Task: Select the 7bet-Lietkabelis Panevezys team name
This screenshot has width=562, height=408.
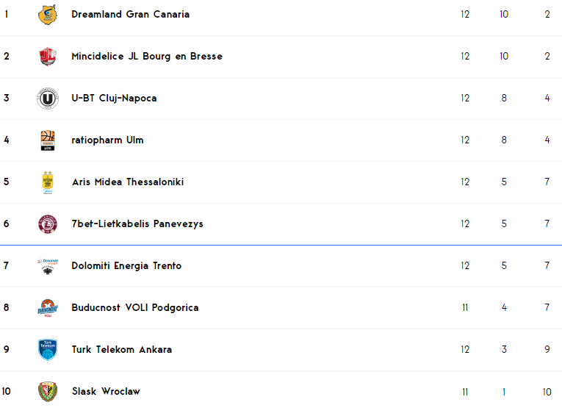Action: pyautogui.click(x=137, y=224)
